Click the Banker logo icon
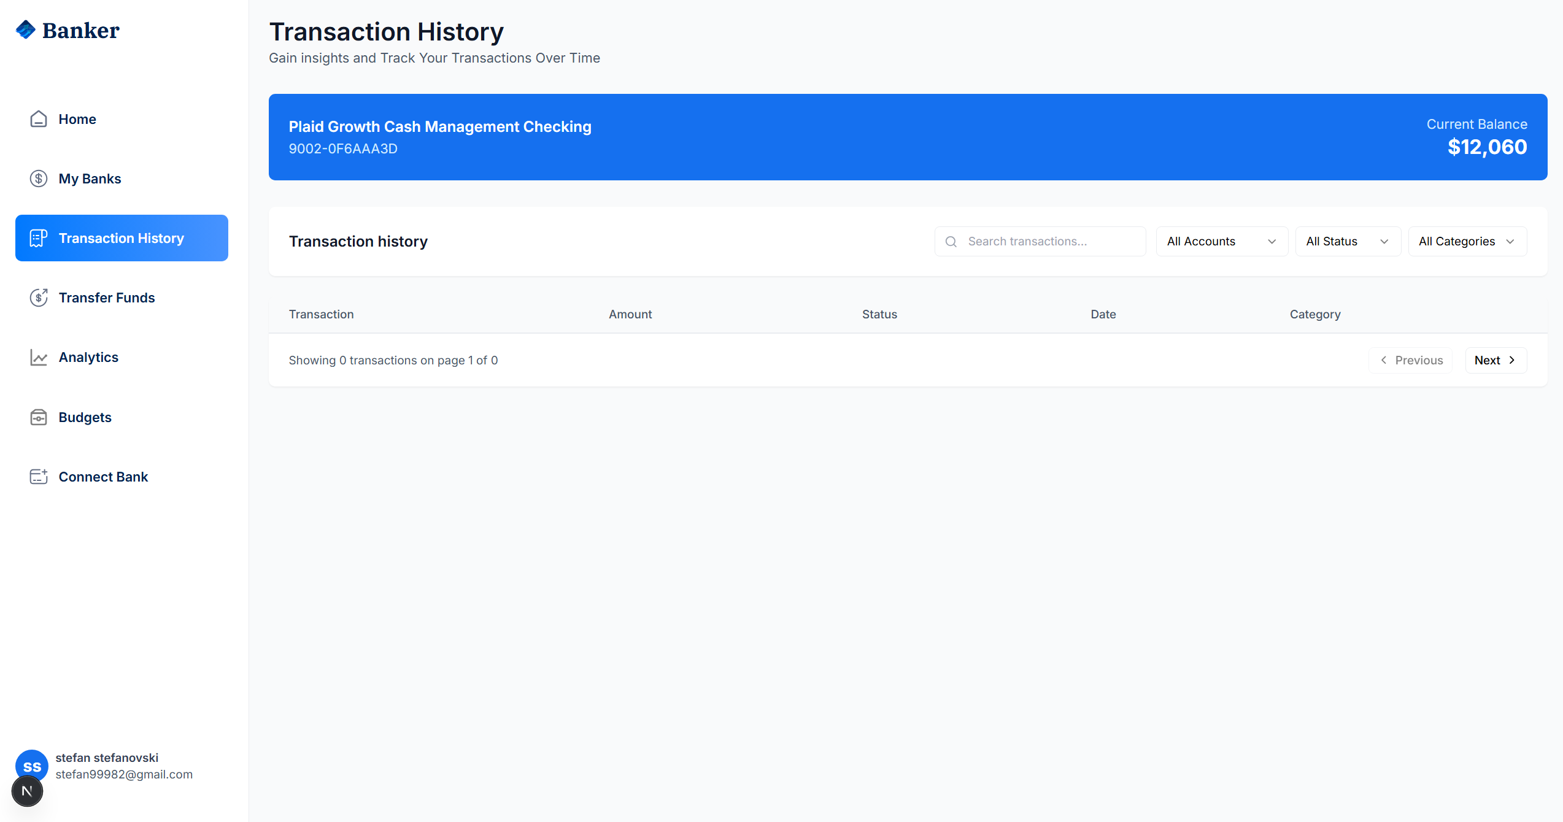 (26, 29)
